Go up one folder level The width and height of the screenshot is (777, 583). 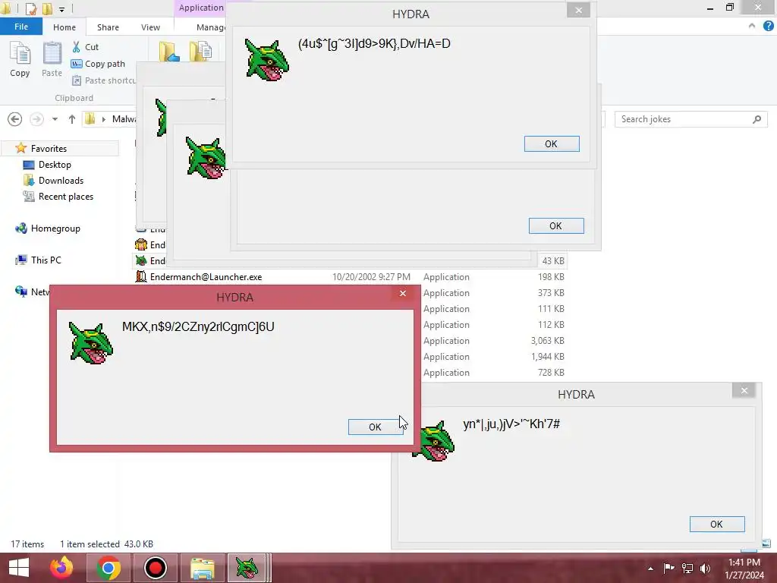tap(72, 119)
